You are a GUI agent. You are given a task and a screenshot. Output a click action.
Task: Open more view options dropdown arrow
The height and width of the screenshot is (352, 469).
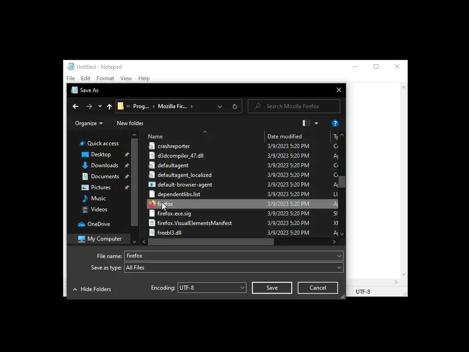point(316,123)
